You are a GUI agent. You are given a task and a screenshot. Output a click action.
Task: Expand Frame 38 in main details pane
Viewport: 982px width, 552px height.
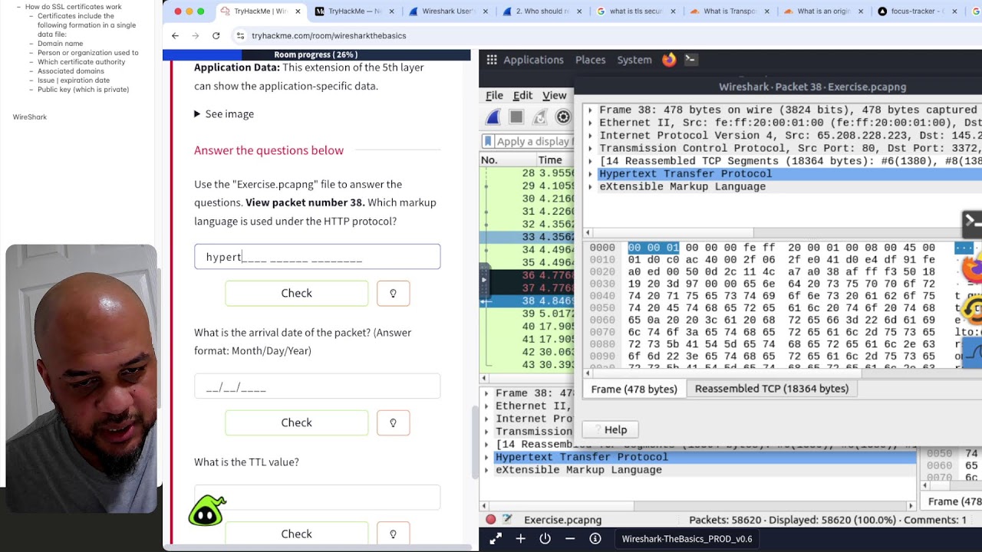(486, 393)
